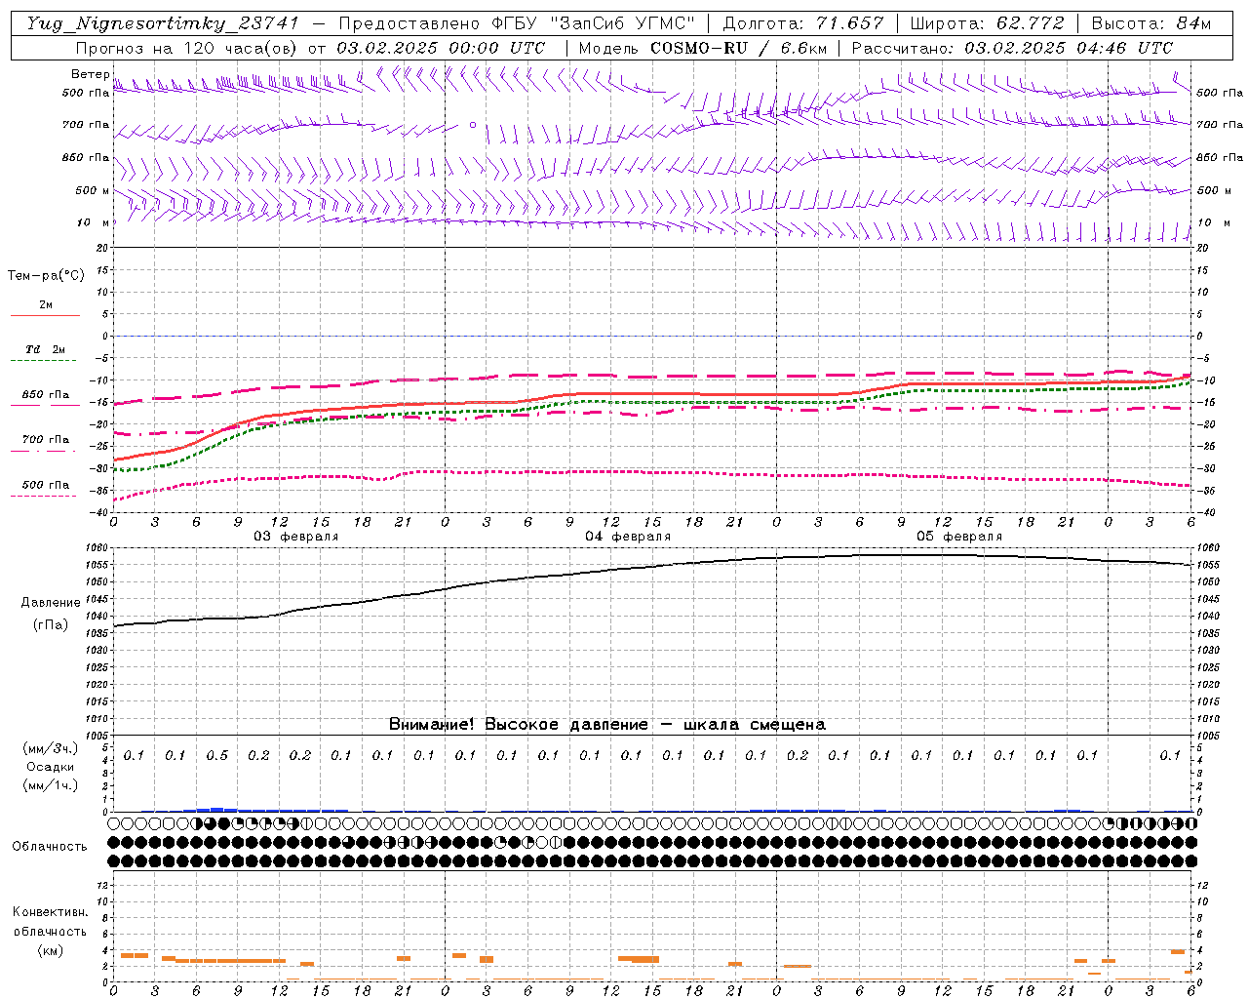The width and height of the screenshot is (1248, 999).
Task: Click the calm-wind circle symbol at 700 гПа
Action: (473, 125)
